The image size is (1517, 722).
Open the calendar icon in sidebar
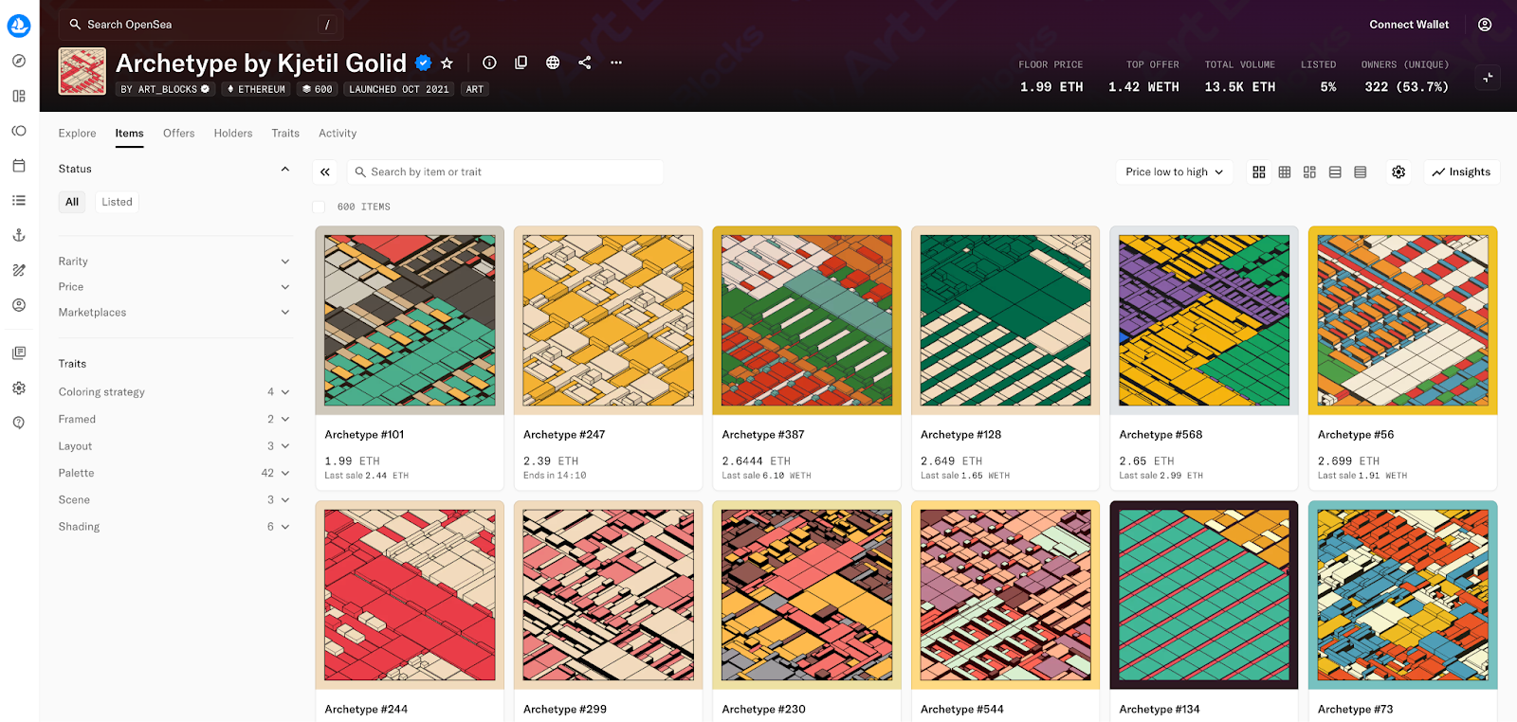tap(19, 165)
